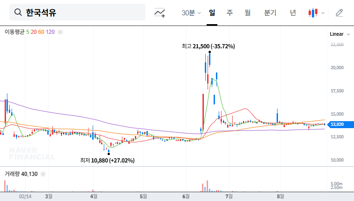Click the 15,000 price axis label
This screenshot has width=354, height=201.
point(337,114)
